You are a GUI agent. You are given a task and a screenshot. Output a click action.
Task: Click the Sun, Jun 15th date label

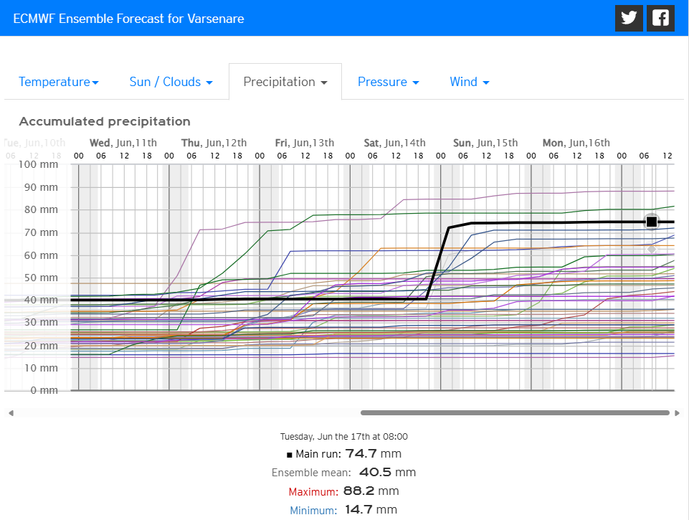(x=485, y=143)
